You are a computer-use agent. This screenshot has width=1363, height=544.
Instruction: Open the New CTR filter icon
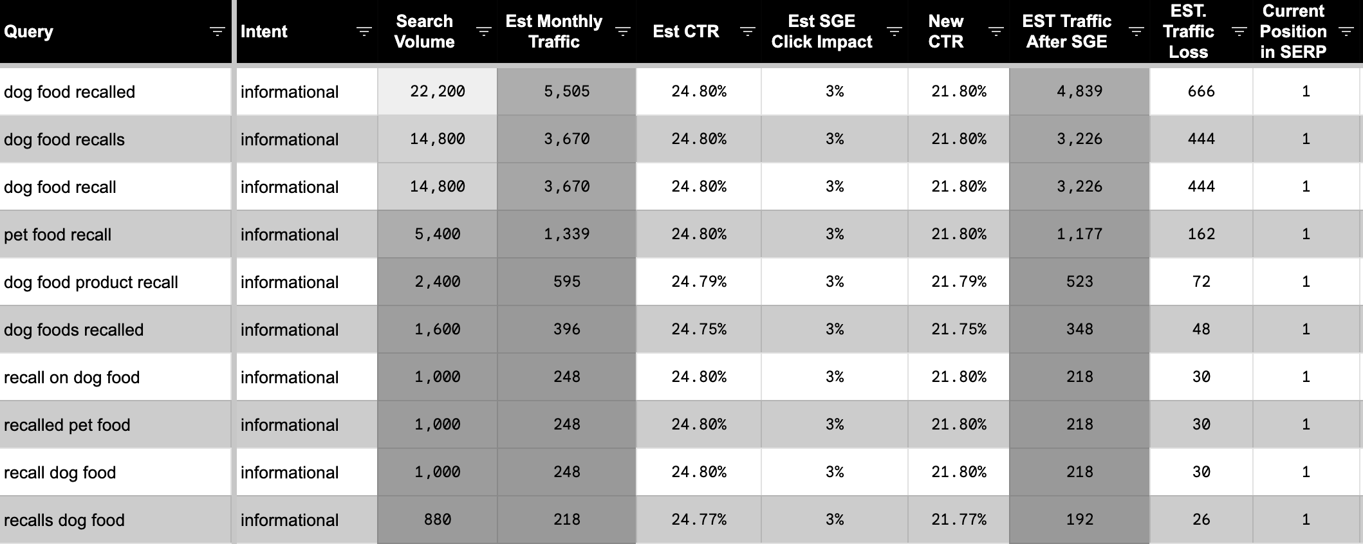point(996,32)
